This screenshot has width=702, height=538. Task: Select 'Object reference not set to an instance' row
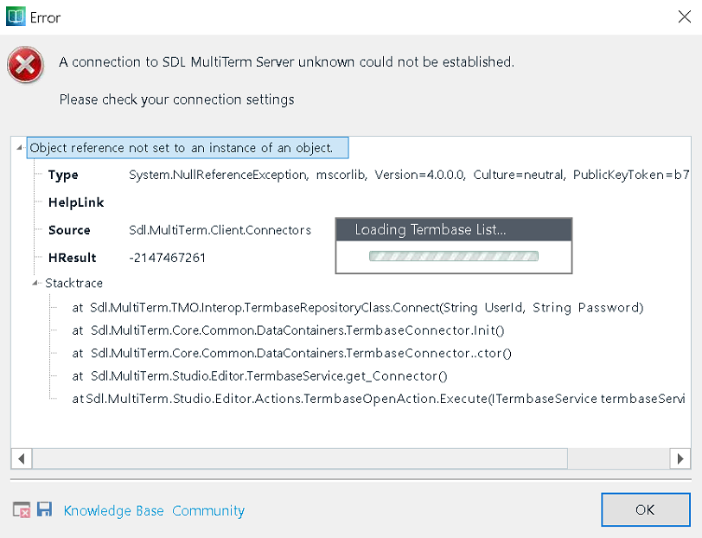[188, 148]
